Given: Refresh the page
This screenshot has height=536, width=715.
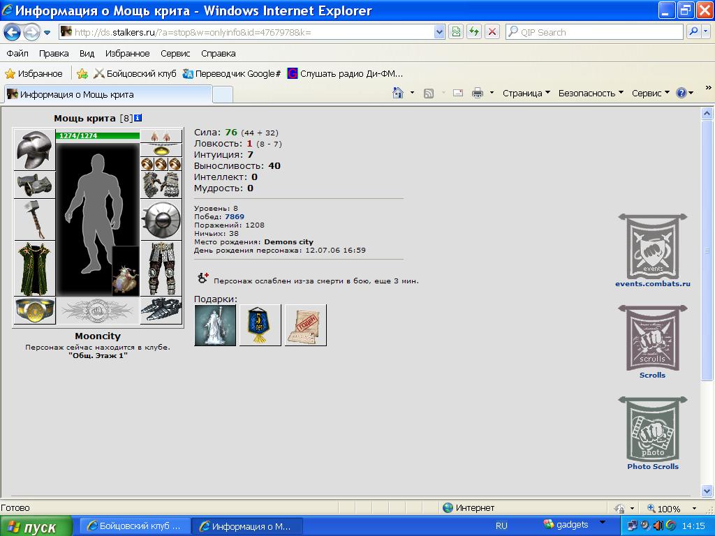Looking at the screenshot, I should point(474,32).
